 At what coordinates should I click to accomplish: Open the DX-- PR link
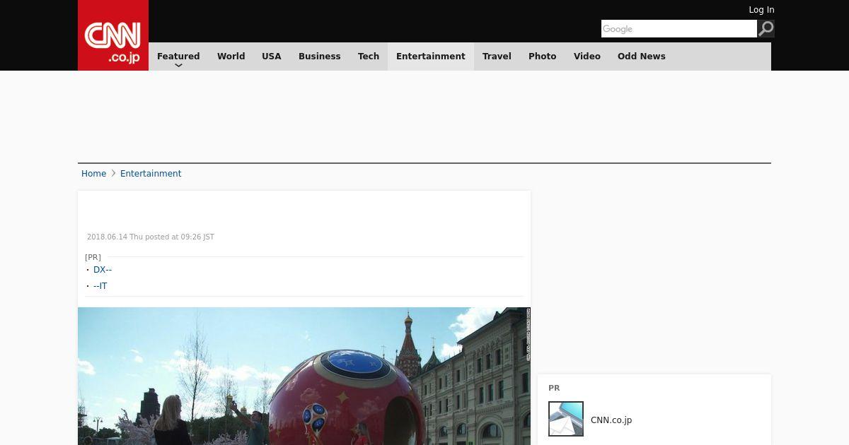point(103,270)
